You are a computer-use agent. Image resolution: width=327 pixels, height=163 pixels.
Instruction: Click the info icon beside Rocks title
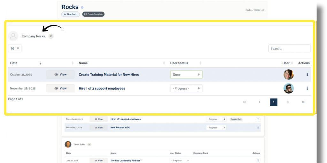coord(82,8)
